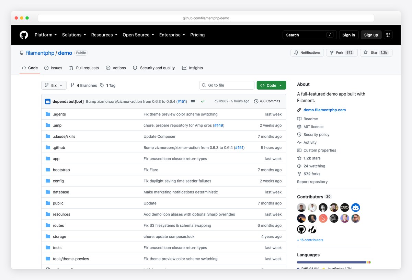412x280 pixels.
Task: Click the browser address bar
Action: tap(206, 18)
